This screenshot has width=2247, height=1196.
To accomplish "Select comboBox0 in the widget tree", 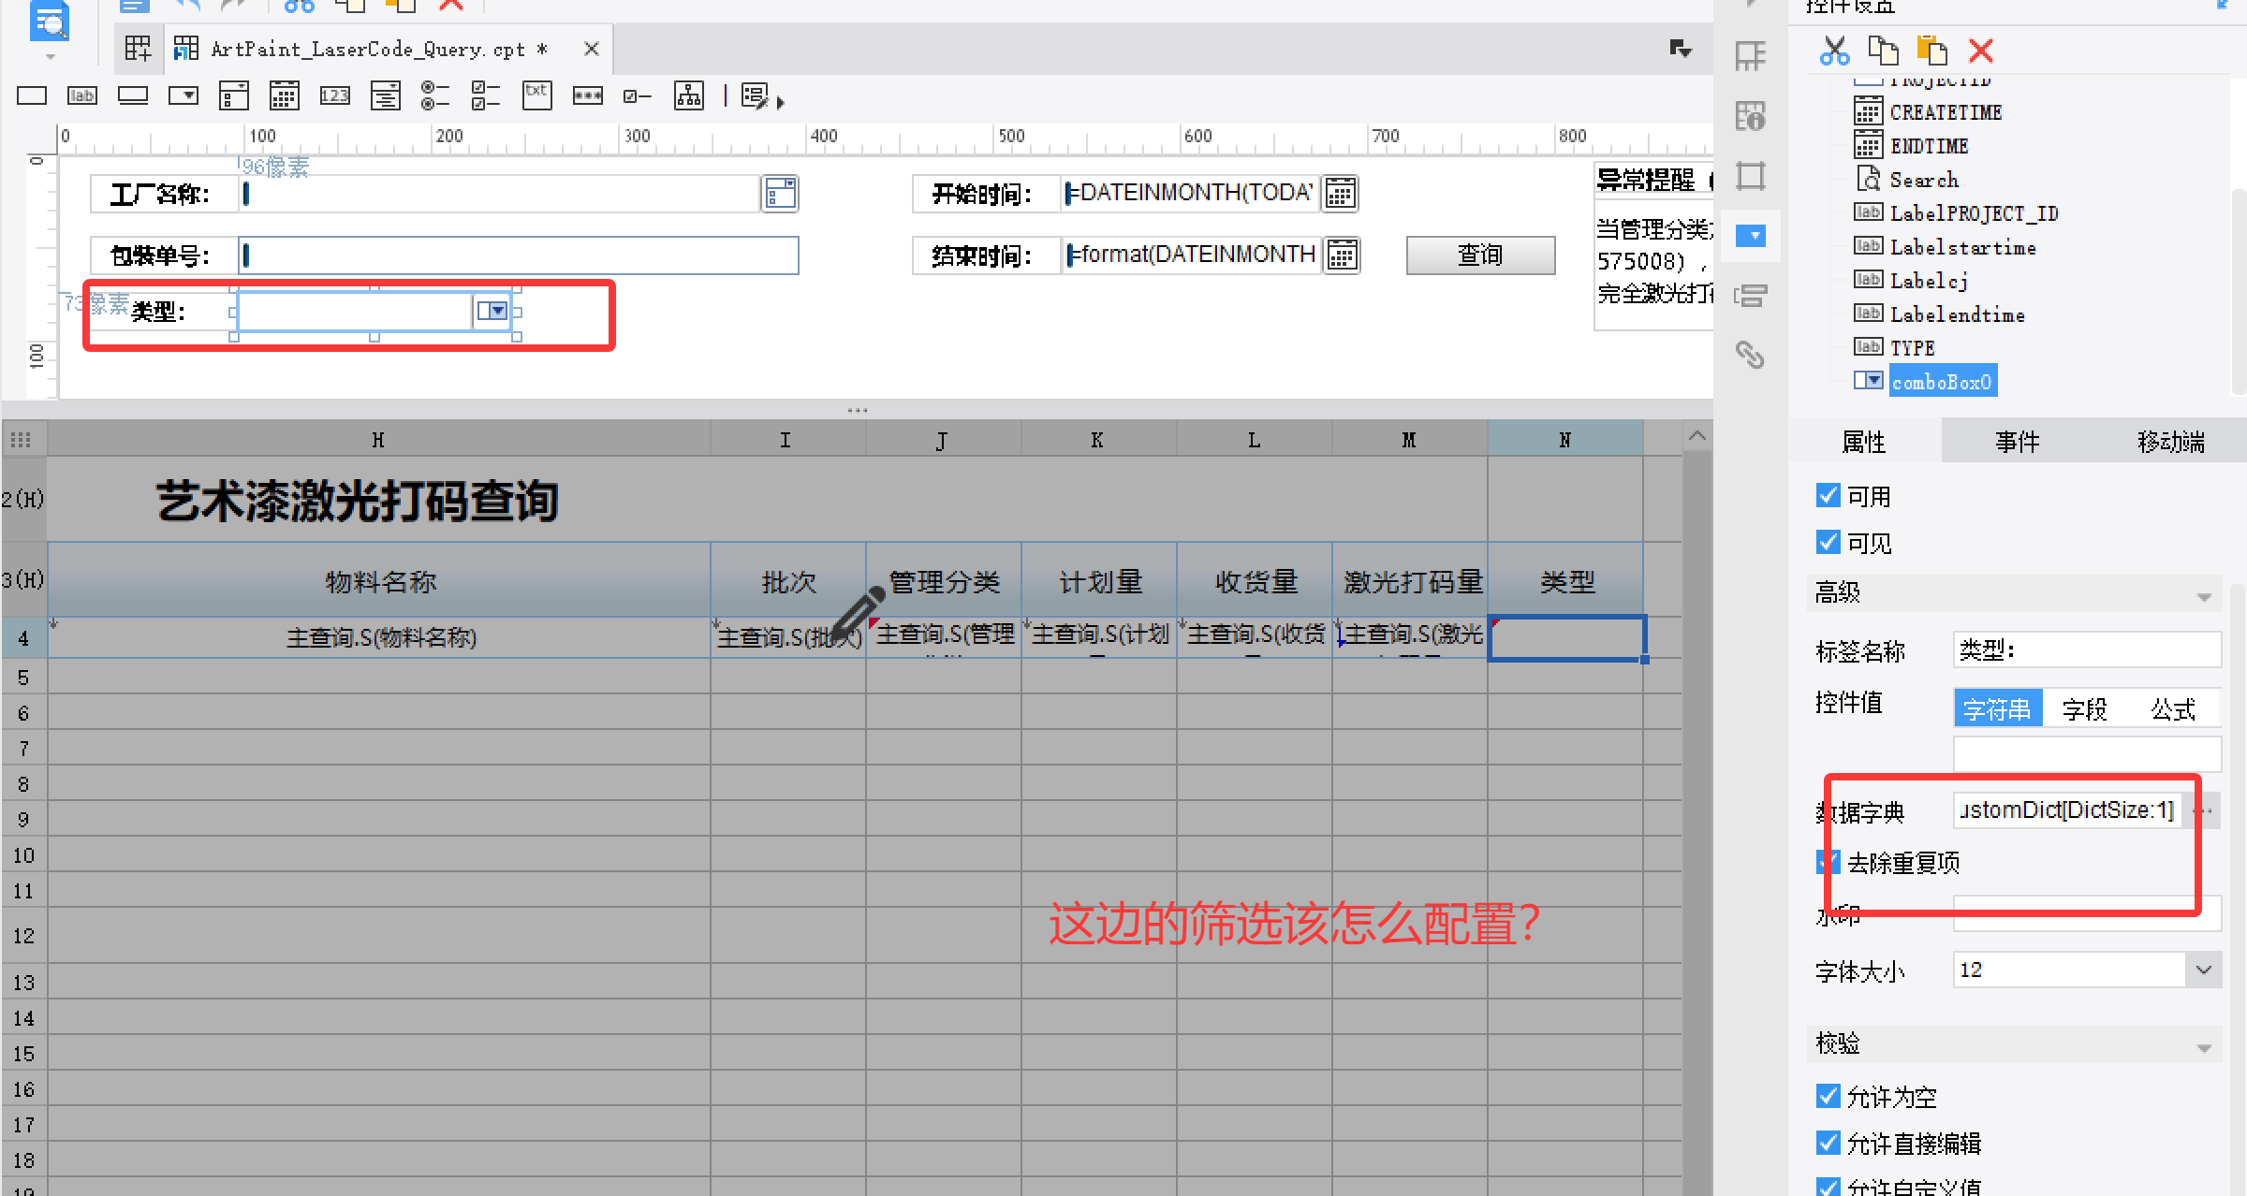I will 1942,381.
